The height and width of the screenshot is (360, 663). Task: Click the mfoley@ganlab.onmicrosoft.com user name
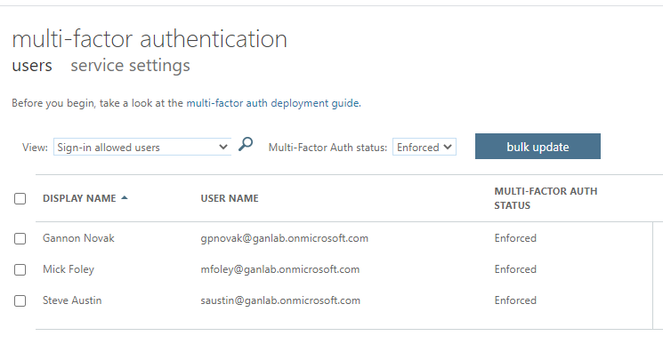280,269
